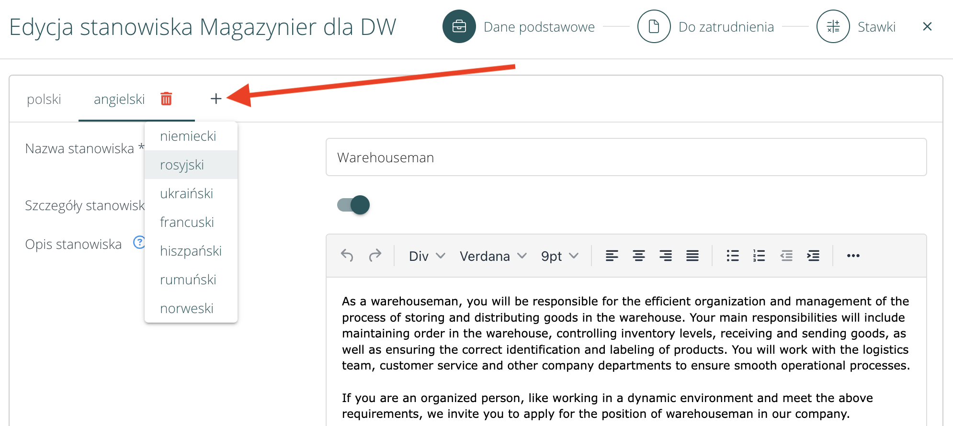Viewport: 953px width, 426px height.
Task: Expand the Verdana font family dropdown
Action: 493,256
